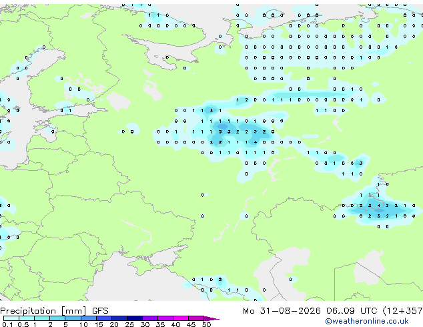Select the 0.5–1 mm legend swatch
The height and width of the screenshot is (327, 423).
point(27,318)
